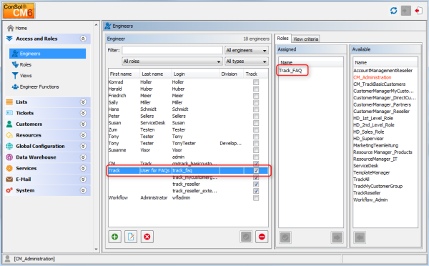This screenshot has height=266, width=429.
Task: Sort by Track column header
Action: coord(255,74)
